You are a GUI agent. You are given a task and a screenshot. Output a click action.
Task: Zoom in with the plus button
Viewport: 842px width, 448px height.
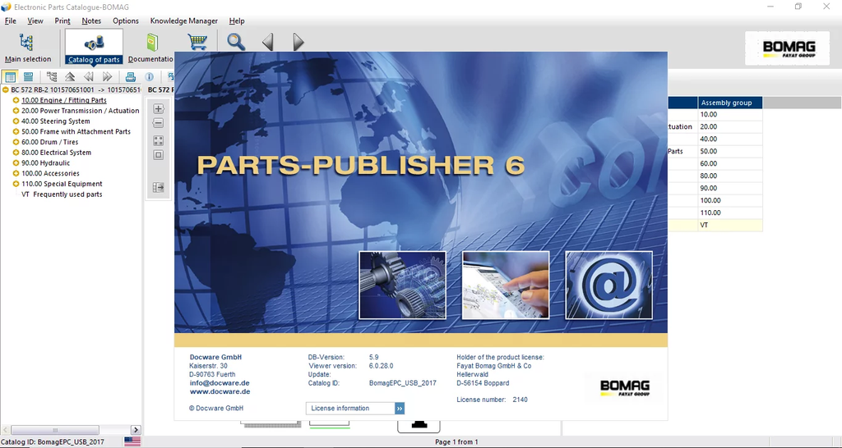[x=159, y=108]
